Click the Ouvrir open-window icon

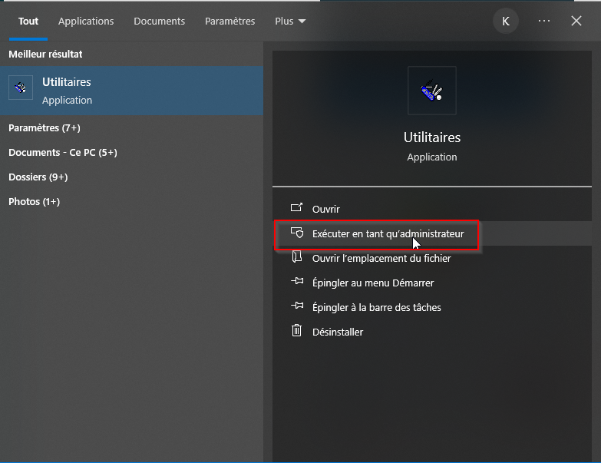(x=297, y=208)
